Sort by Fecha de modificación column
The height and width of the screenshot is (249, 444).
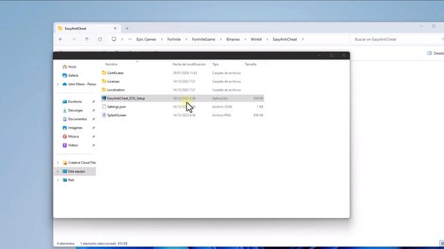(189, 64)
